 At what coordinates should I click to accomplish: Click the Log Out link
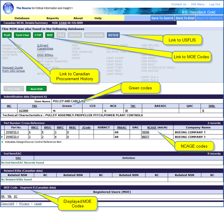point(215,4)
